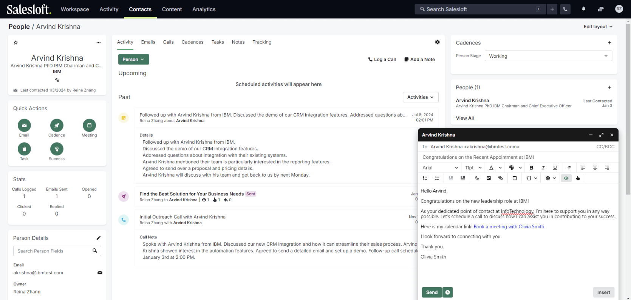
Task: Open the Person filter dropdown
Action: pos(134,59)
